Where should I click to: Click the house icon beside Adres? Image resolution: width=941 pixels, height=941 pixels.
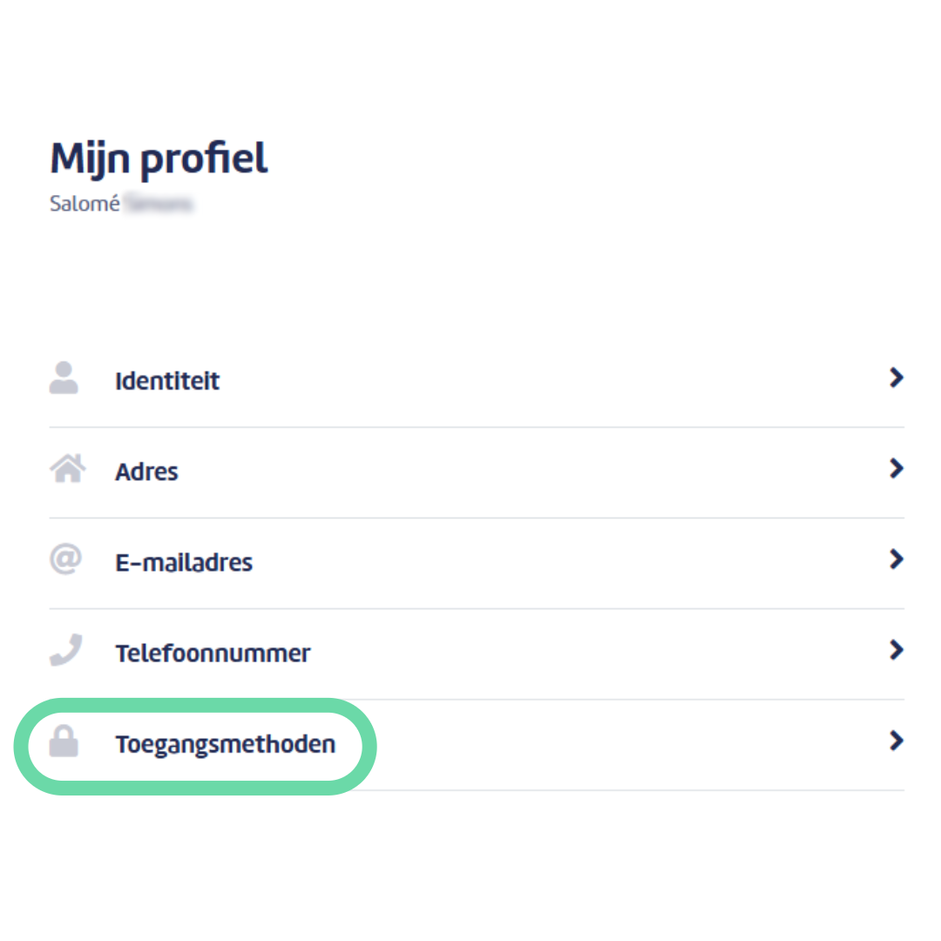67,468
